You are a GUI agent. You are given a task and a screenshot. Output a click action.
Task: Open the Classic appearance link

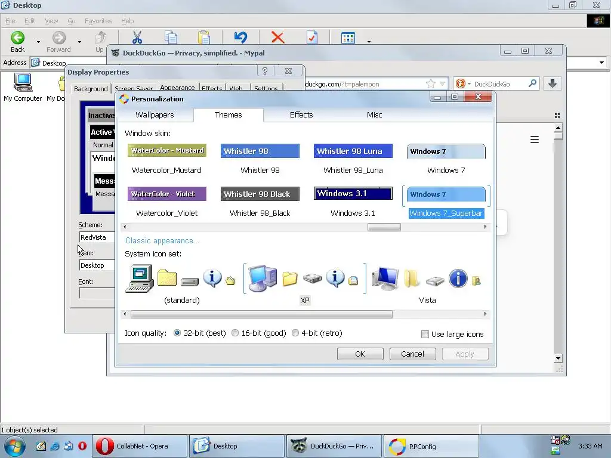pos(162,241)
